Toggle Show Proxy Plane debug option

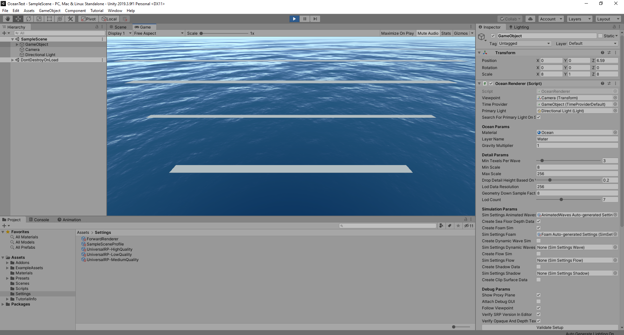point(539,295)
